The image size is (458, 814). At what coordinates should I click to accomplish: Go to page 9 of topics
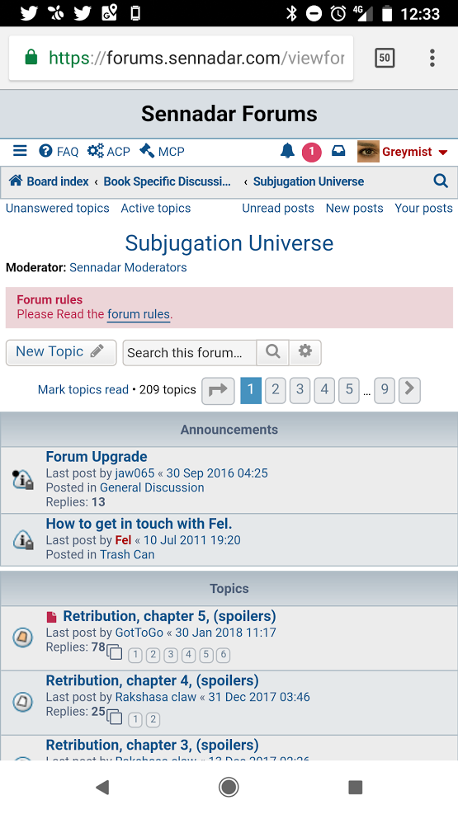(x=385, y=389)
